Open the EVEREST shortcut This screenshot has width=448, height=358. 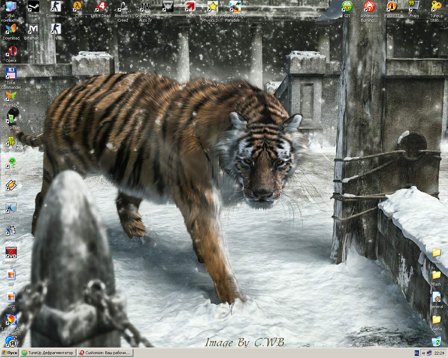coord(392,9)
